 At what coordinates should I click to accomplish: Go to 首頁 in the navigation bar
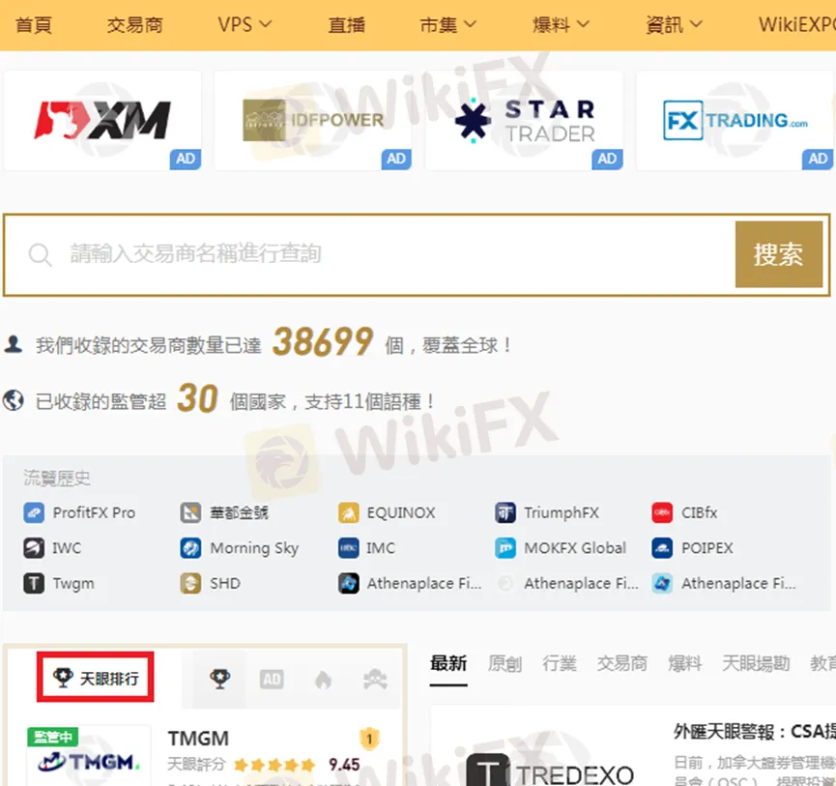(34, 24)
